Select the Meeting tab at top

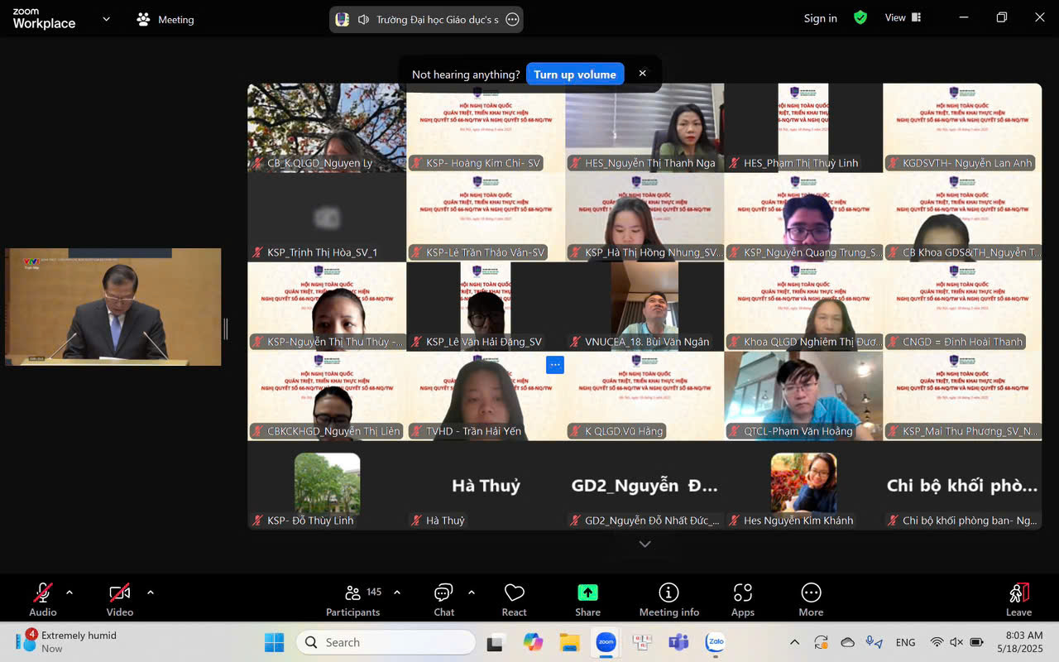(165, 19)
